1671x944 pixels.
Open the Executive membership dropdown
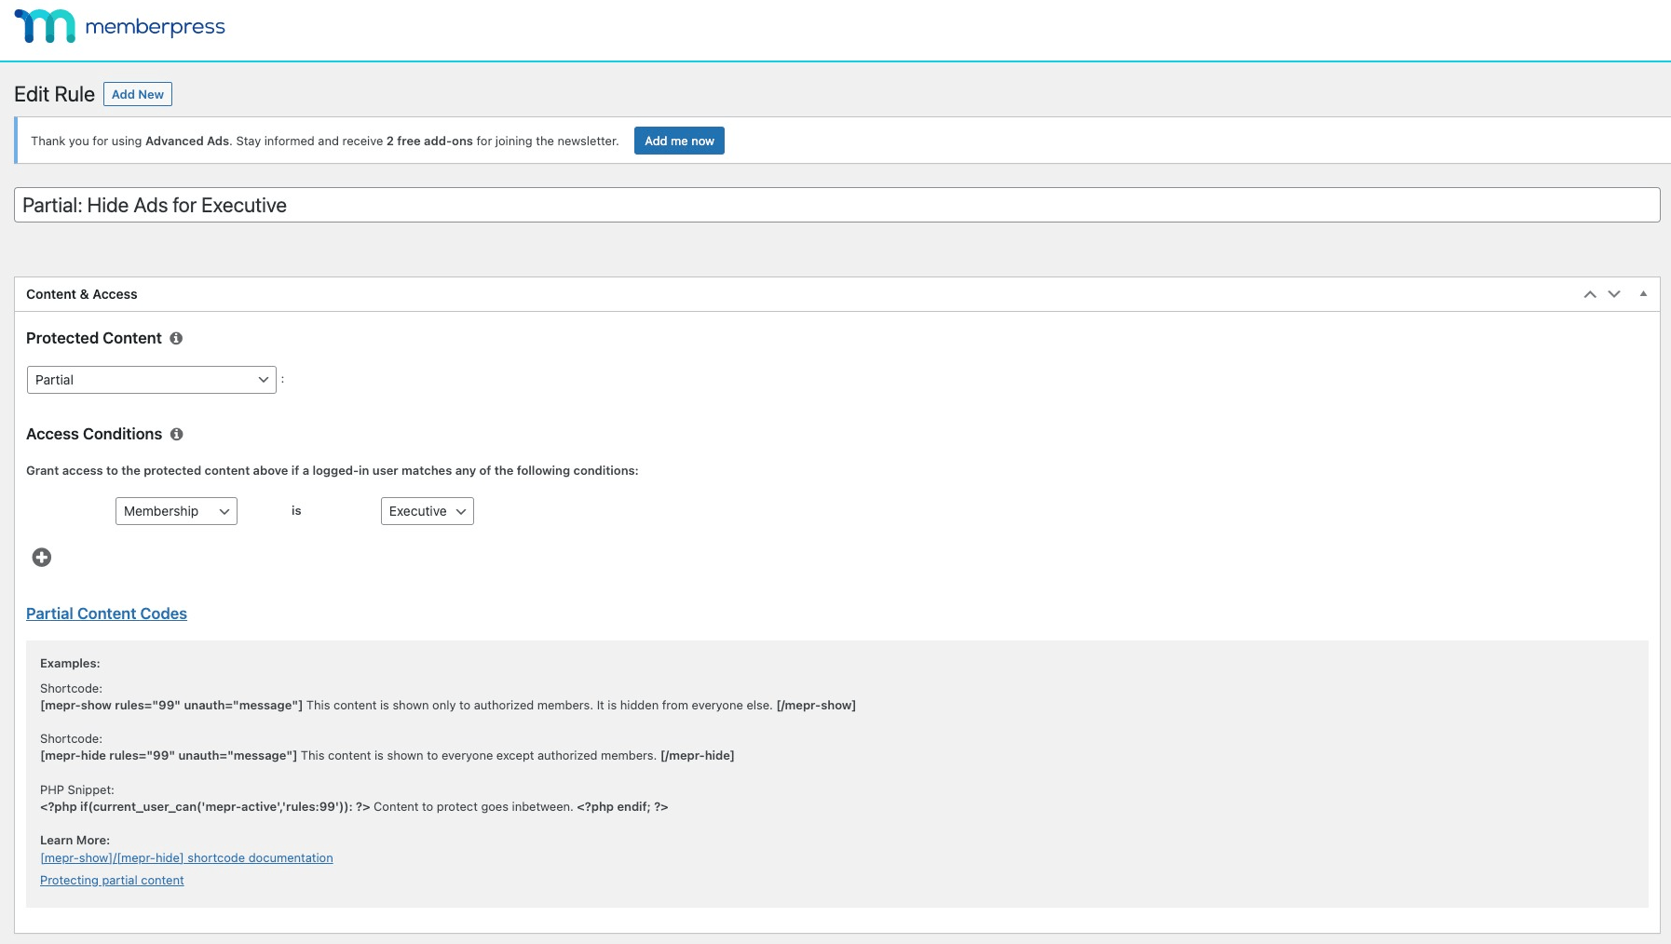coord(427,511)
